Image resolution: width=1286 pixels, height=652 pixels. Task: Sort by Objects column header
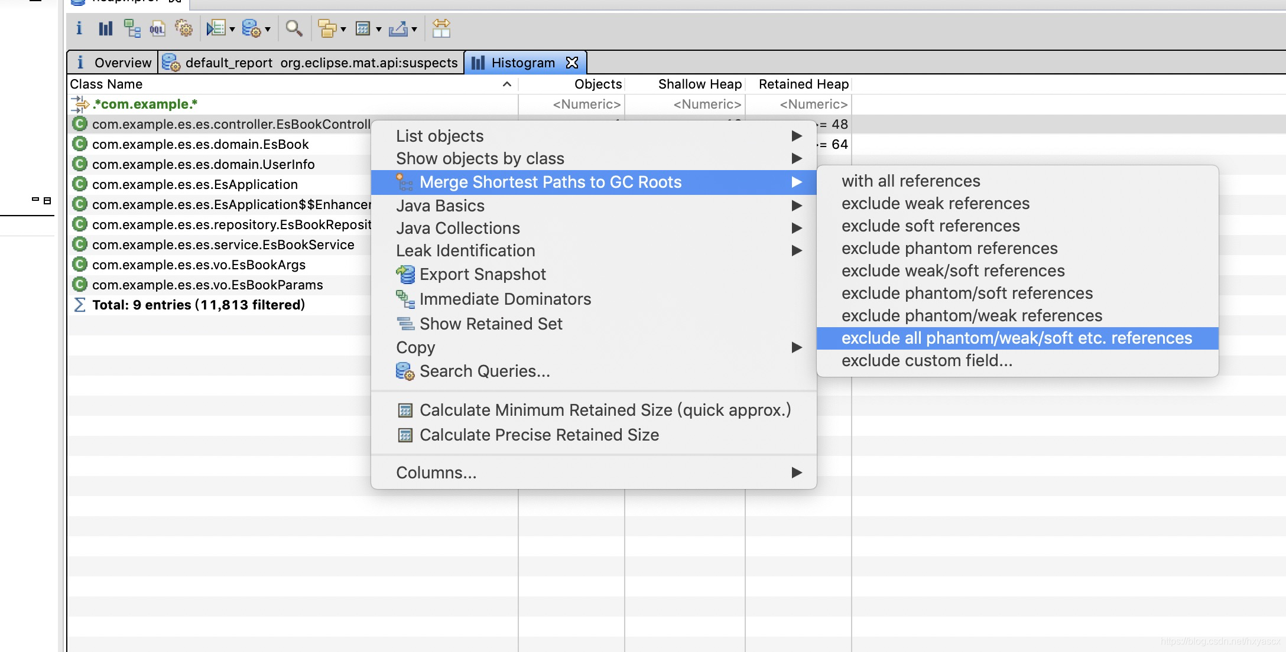pyautogui.click(x=571, y=84)
